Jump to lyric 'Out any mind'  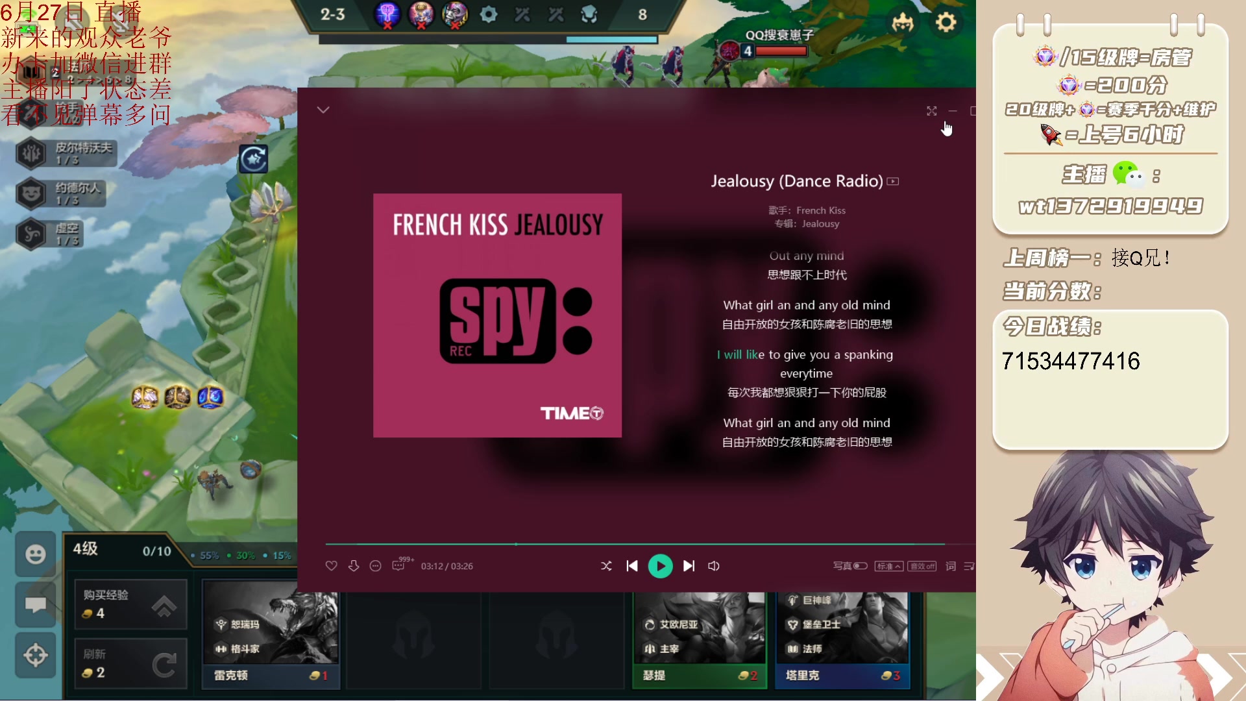(x=807, y=256)
